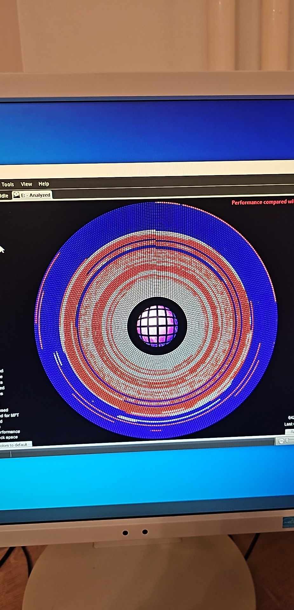Move the zoom slider handle
Screen dimensions: 294x610
[287, 440]
